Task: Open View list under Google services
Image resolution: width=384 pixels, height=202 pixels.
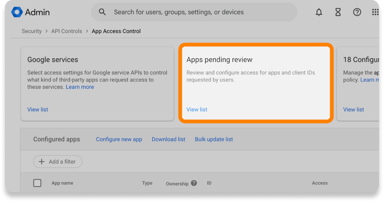Action: tap(38, 109)
